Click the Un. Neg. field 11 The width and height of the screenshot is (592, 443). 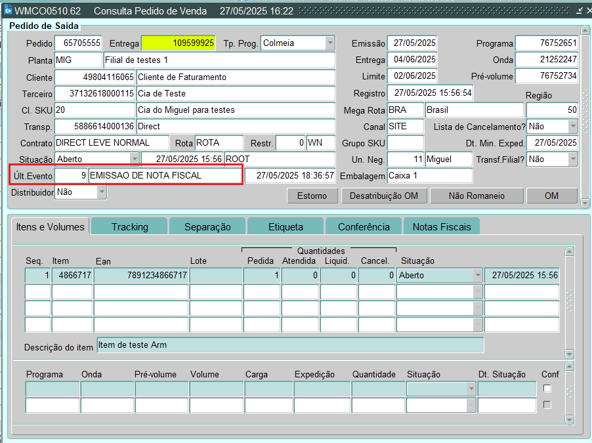406,159
